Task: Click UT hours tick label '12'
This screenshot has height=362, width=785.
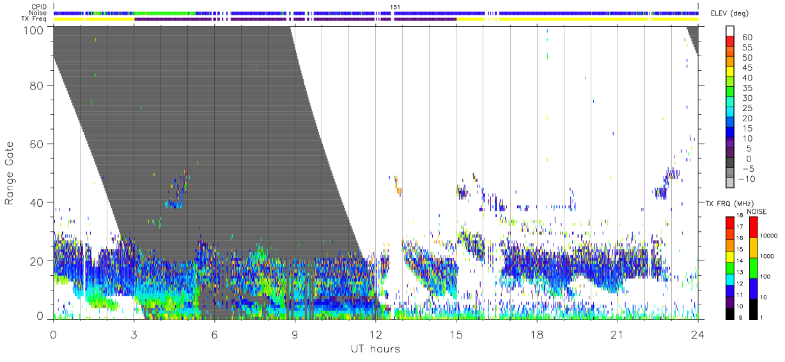Action: [x=375, y=335]
